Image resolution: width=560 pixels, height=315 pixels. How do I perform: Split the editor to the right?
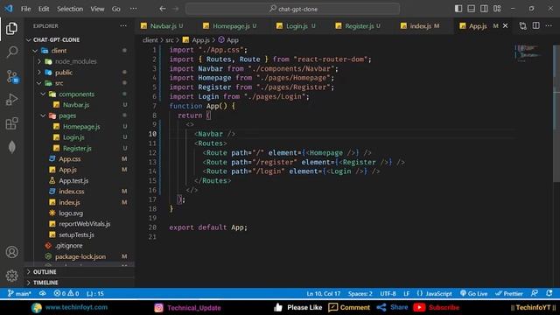536,25
